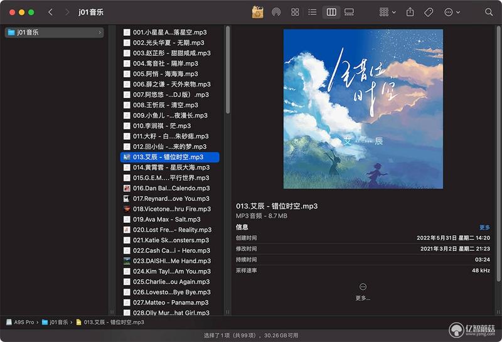
Task: Click the 持续时间 value 03:24
Action: [x=483, y=260]
